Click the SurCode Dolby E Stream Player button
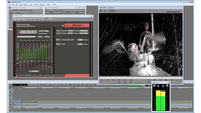Viewport: 201px width, 113px height. point(34,19)
